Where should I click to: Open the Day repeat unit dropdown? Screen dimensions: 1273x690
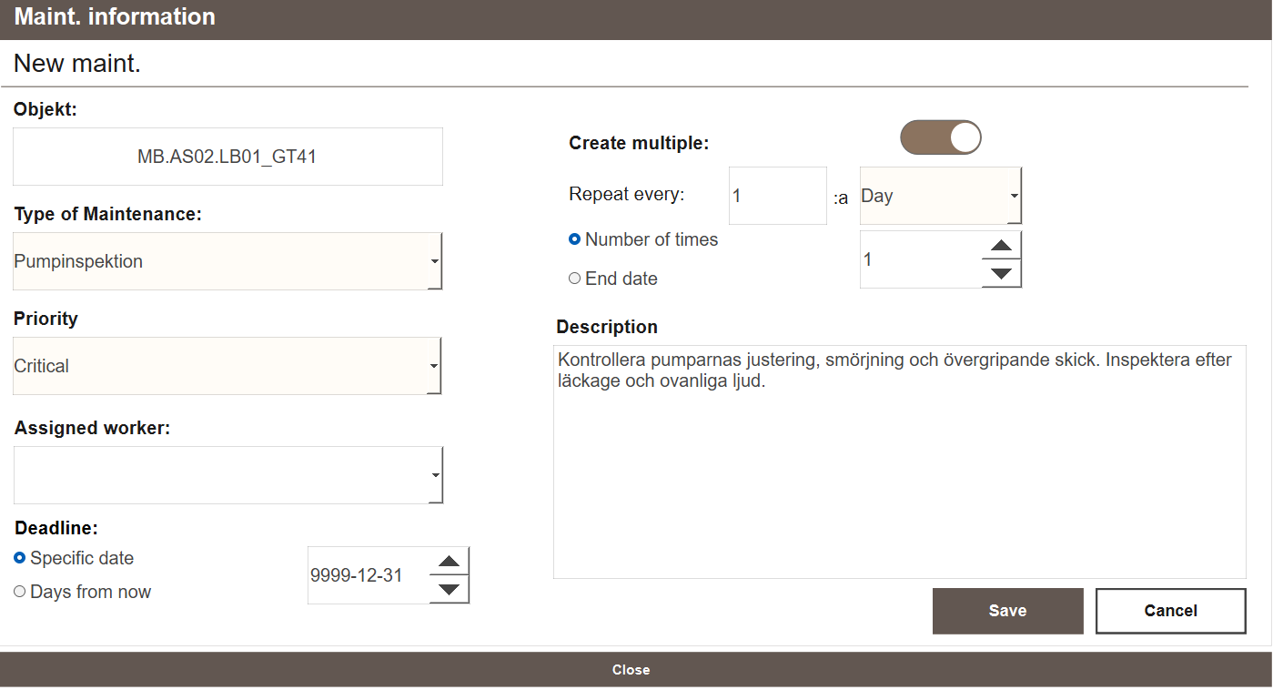(x=940, y=196)
